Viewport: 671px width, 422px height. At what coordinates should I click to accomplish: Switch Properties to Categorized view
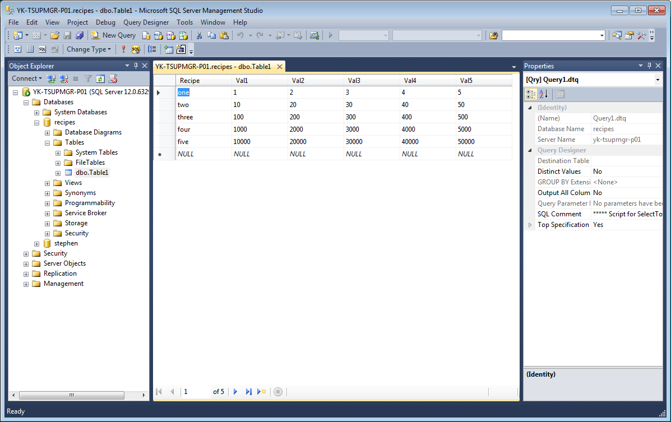[x=531, y=94]
